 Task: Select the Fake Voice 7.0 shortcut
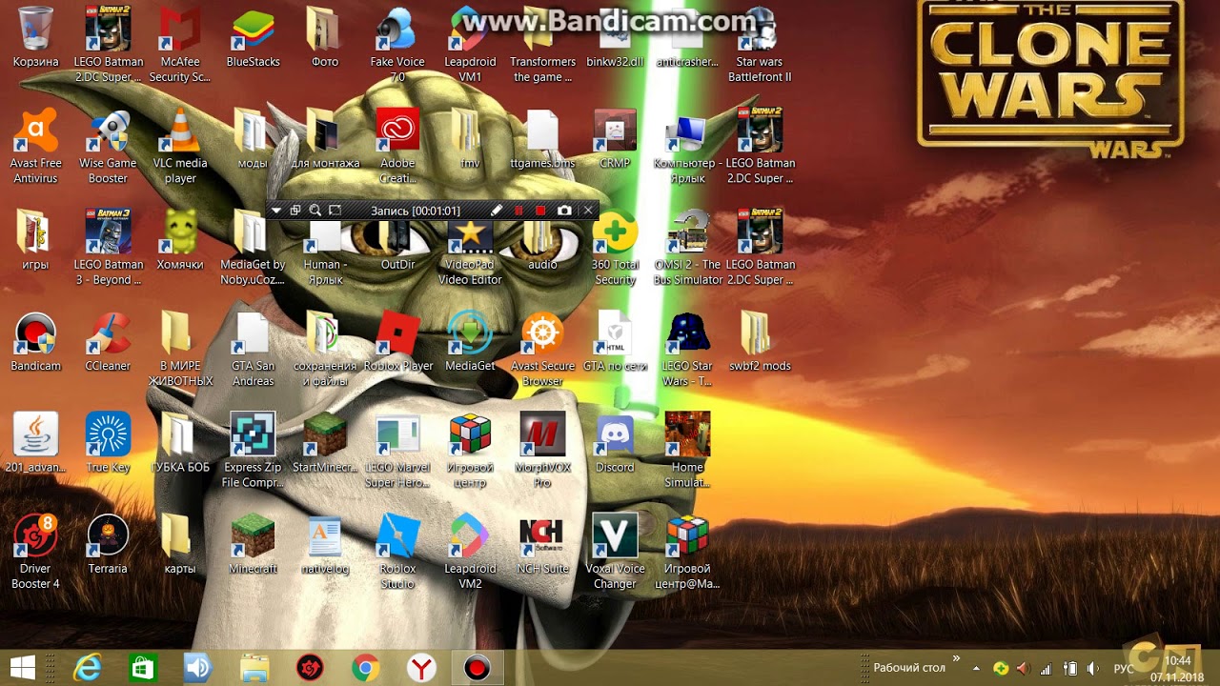click(397, 44)
